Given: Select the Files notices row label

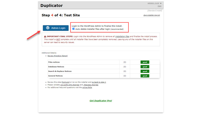Looking at the screenshot, I should point(54,62).
